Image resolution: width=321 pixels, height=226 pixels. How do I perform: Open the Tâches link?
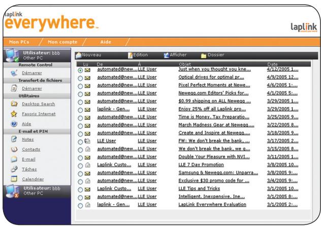[x=29, y=169]
